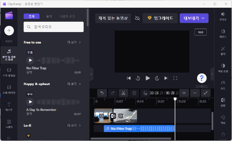Undo the last action
Screen dimensions: 232x141
click(x=102, y=93)
